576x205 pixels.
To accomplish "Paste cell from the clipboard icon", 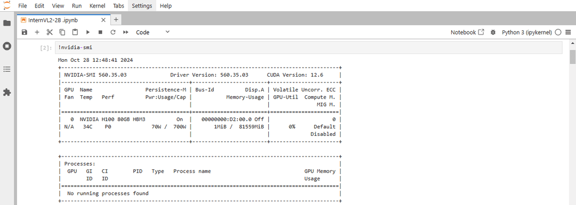I will tap(75, 32).
